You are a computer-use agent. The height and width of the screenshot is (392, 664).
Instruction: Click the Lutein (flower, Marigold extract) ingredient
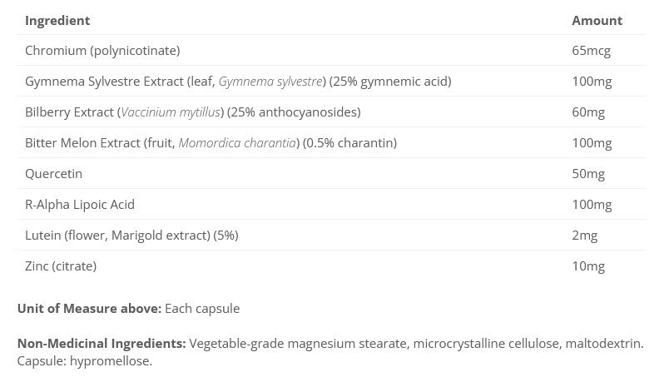(x=131, y=236)
